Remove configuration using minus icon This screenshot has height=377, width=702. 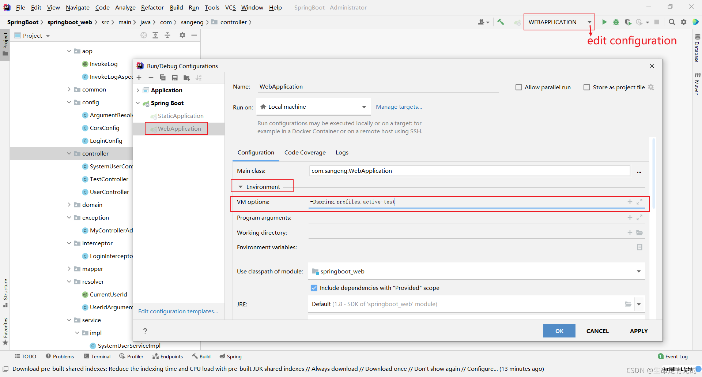point(151,78)
